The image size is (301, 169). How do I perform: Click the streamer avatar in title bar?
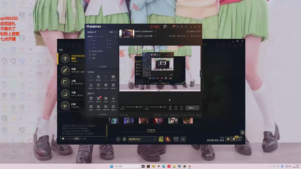tap(165, 27)
